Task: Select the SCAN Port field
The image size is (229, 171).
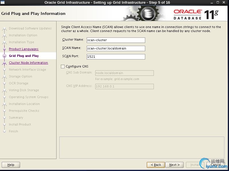Action: click(116, 57)
